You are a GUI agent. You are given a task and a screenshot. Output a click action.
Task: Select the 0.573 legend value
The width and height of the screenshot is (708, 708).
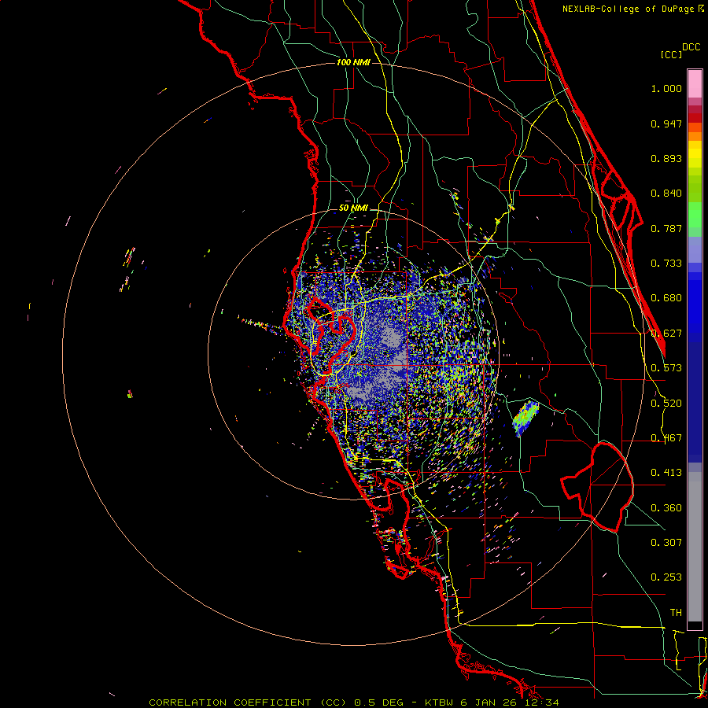pos(666,368)
